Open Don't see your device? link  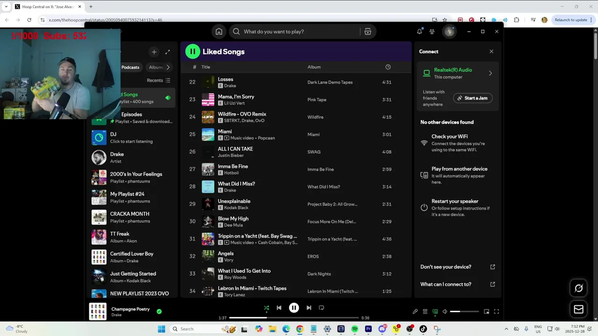pos(458,267)
